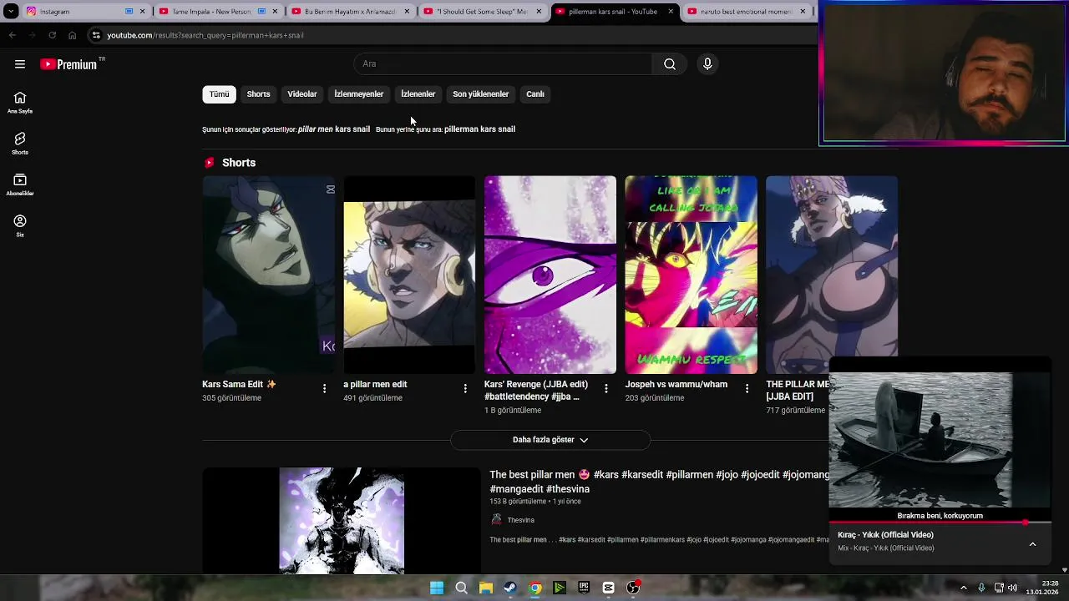Screen dimensions: 1069x601
Task: Open Windows taskbar search
Action: pos(461,588)
